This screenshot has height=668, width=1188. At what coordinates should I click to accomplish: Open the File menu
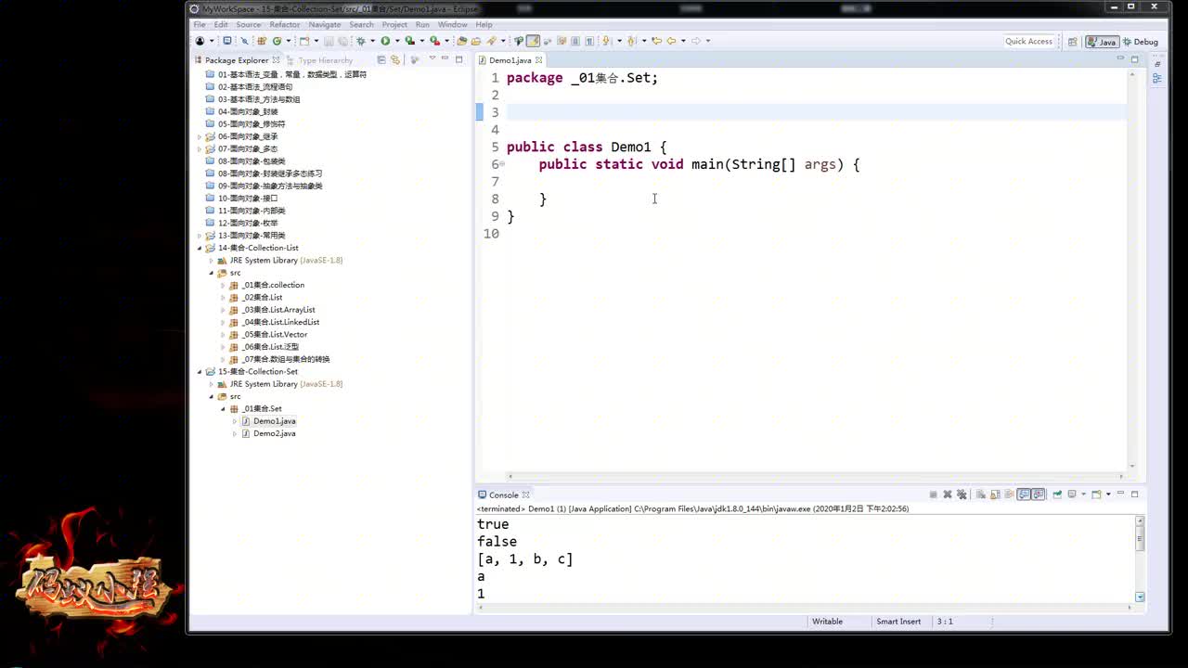click(x=200, y=24)
